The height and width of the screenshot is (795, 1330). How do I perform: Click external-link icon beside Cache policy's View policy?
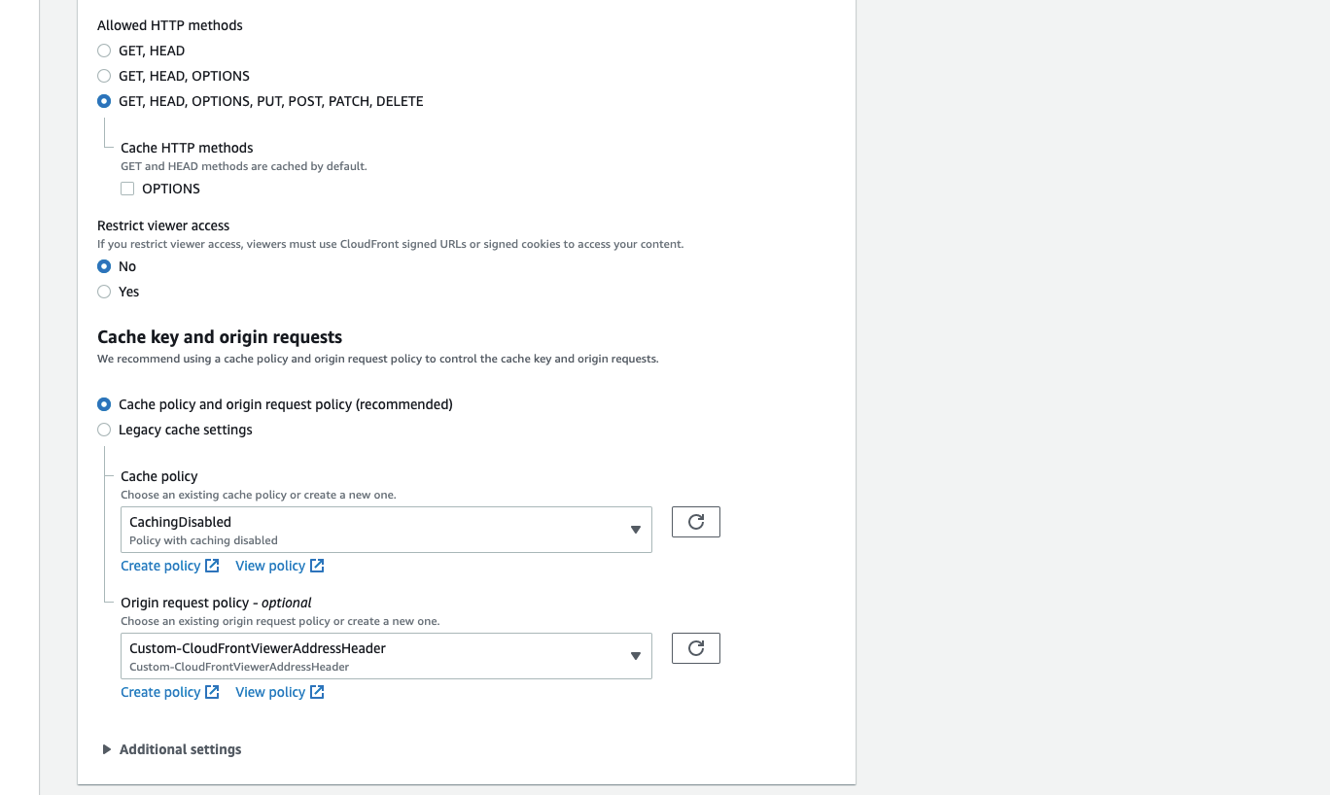tap(317, 566)
